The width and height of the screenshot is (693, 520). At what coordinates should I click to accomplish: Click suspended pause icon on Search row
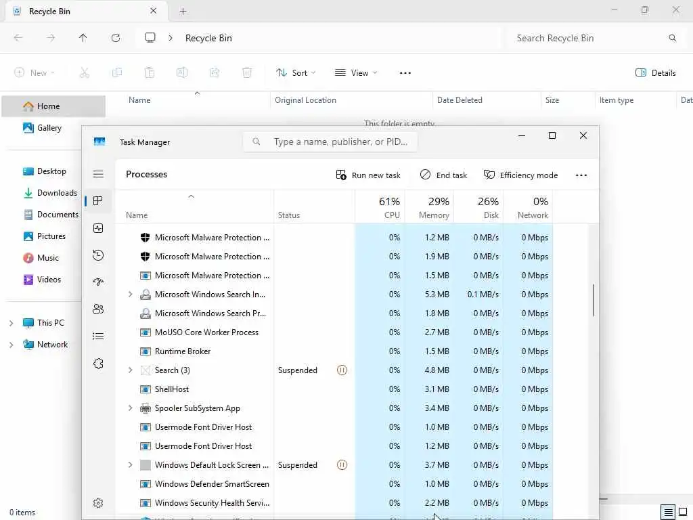(x=342, y=370)
